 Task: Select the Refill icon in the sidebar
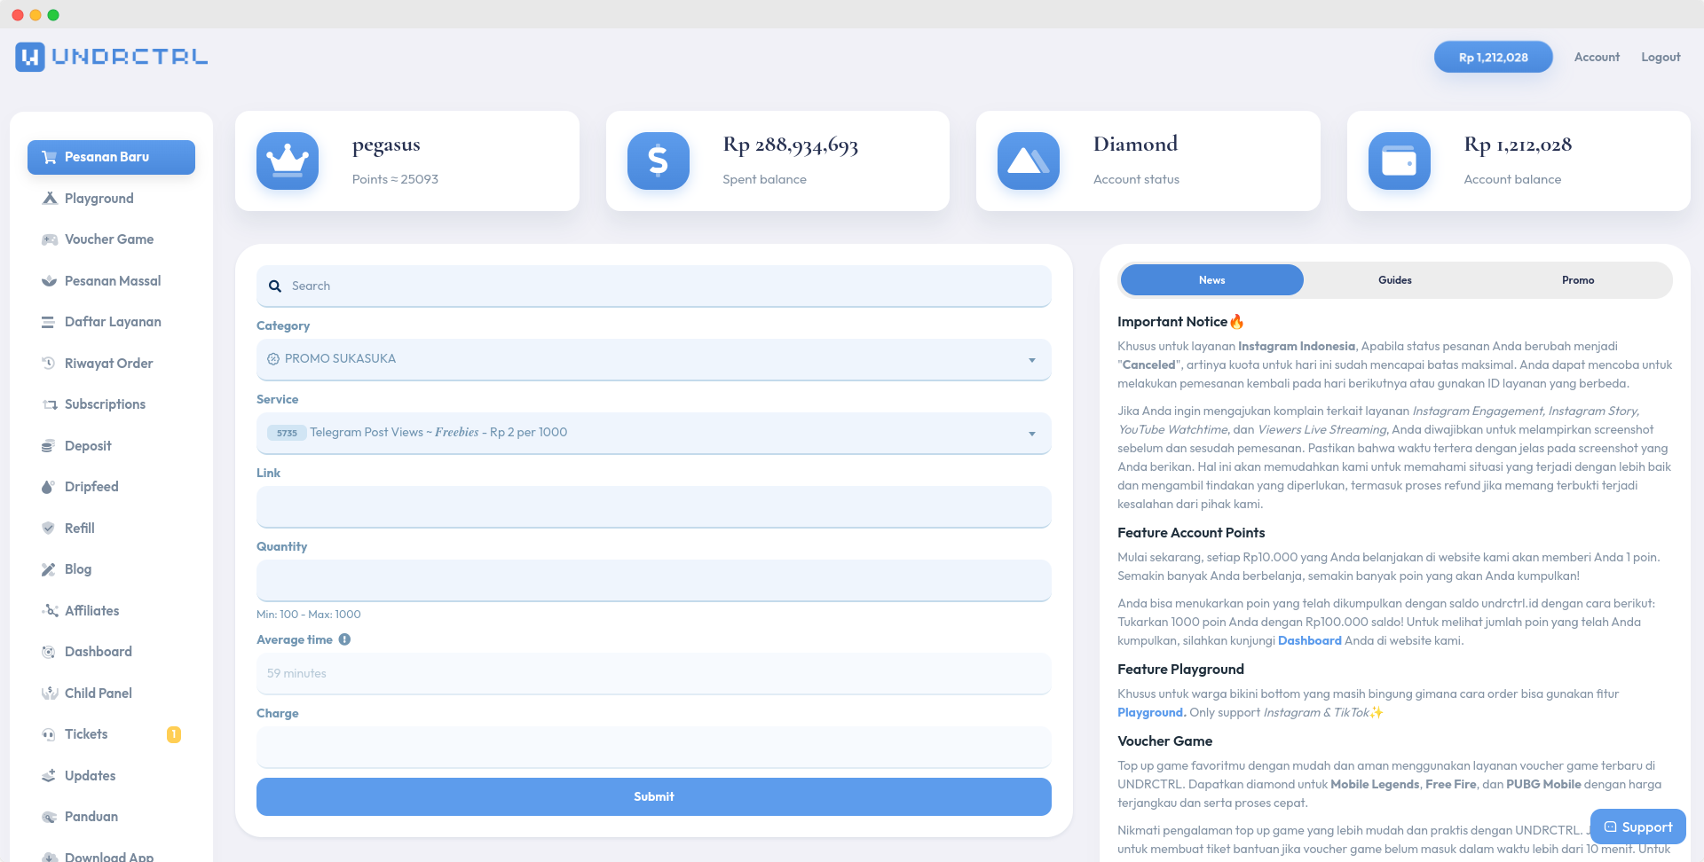point(49,528)
